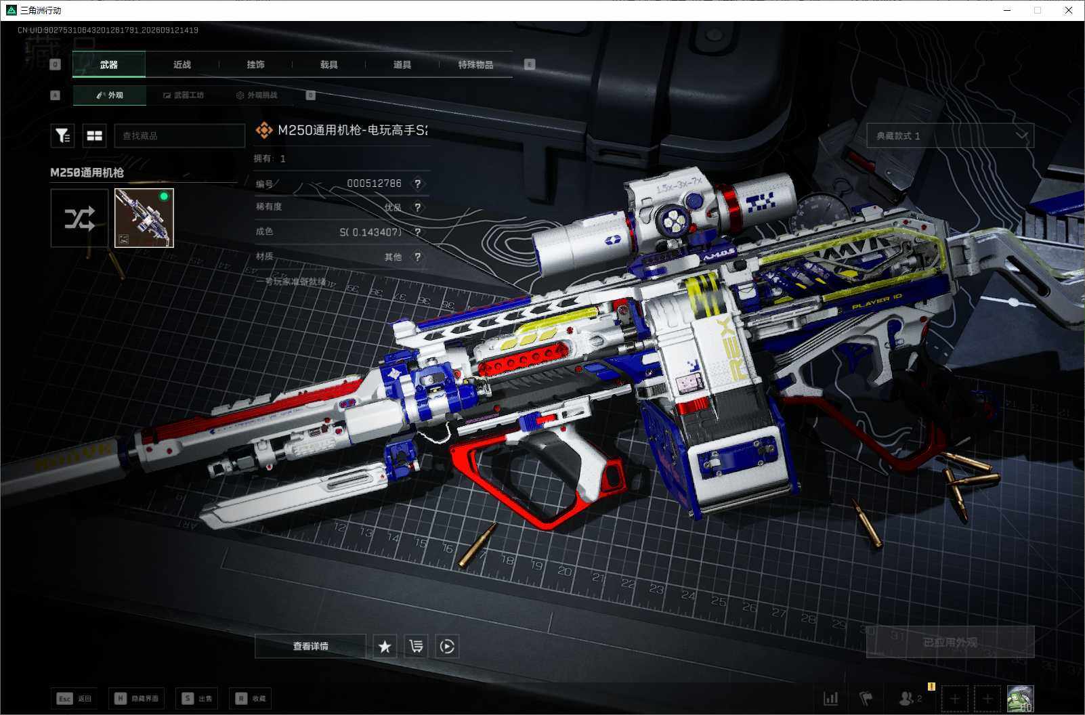The height and width of the screenshot is (715, 1085).
Task: Click the help icon beside 成色
Action: (418, 232)
